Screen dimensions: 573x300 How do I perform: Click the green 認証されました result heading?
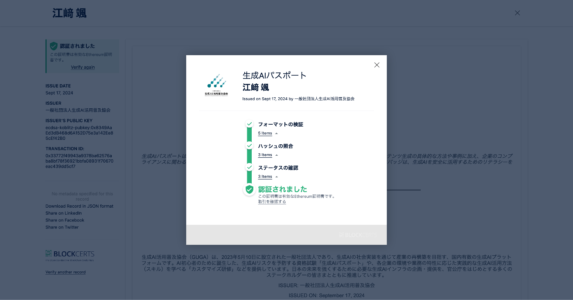[283, 189]
